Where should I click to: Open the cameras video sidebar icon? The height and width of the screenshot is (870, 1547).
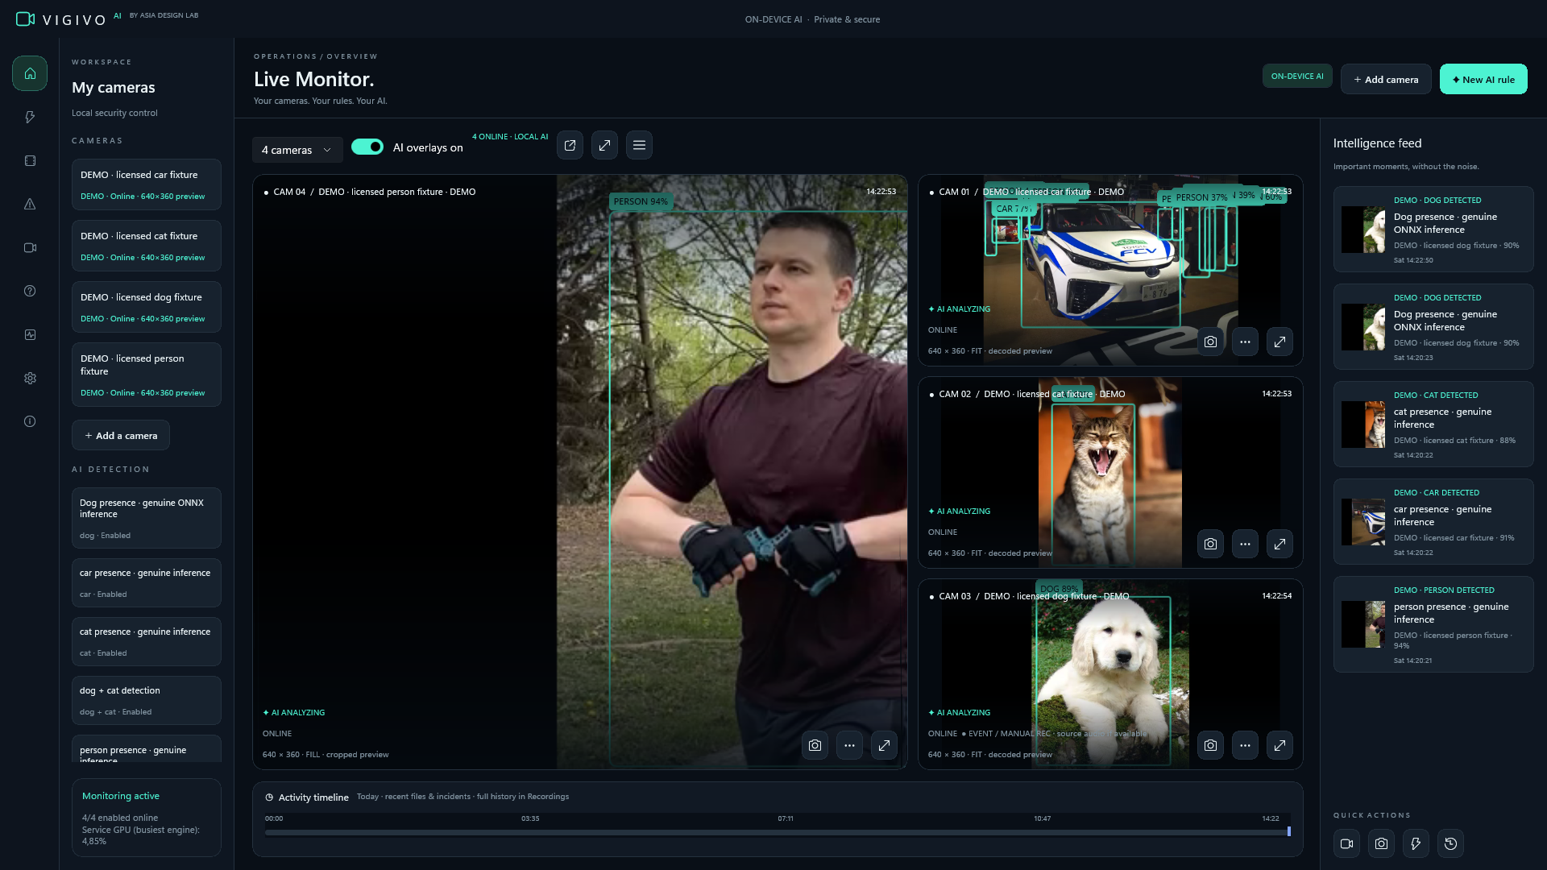pos(30,248)
